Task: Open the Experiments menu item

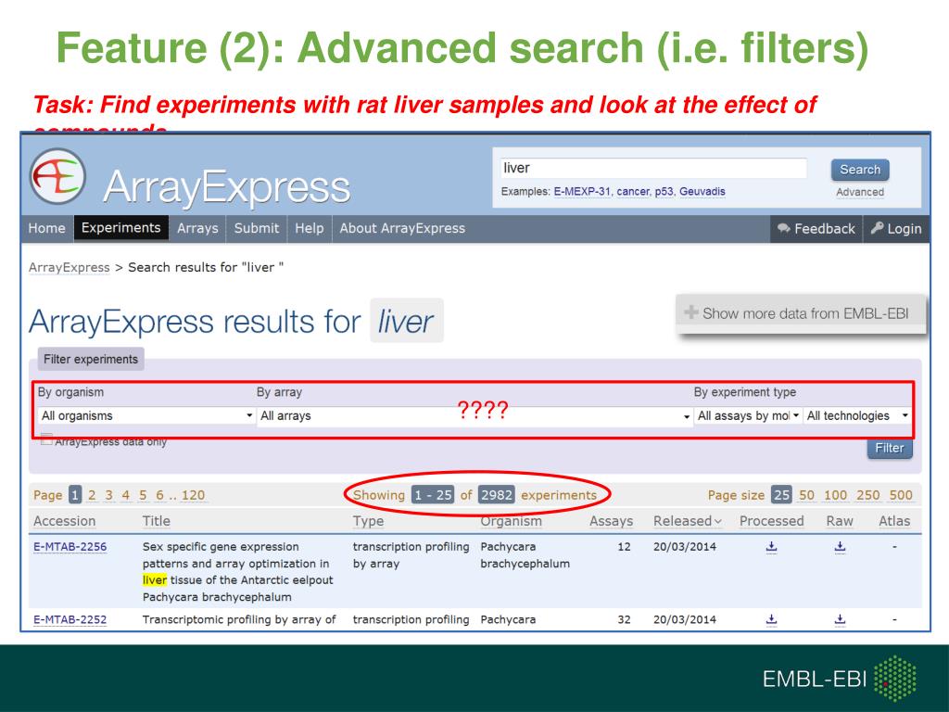Action: 121,228
